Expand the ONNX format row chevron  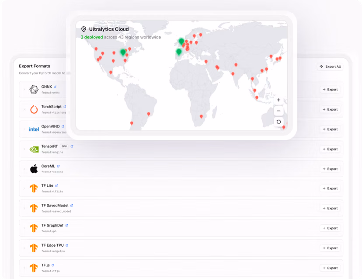click(x=24, y=89)
